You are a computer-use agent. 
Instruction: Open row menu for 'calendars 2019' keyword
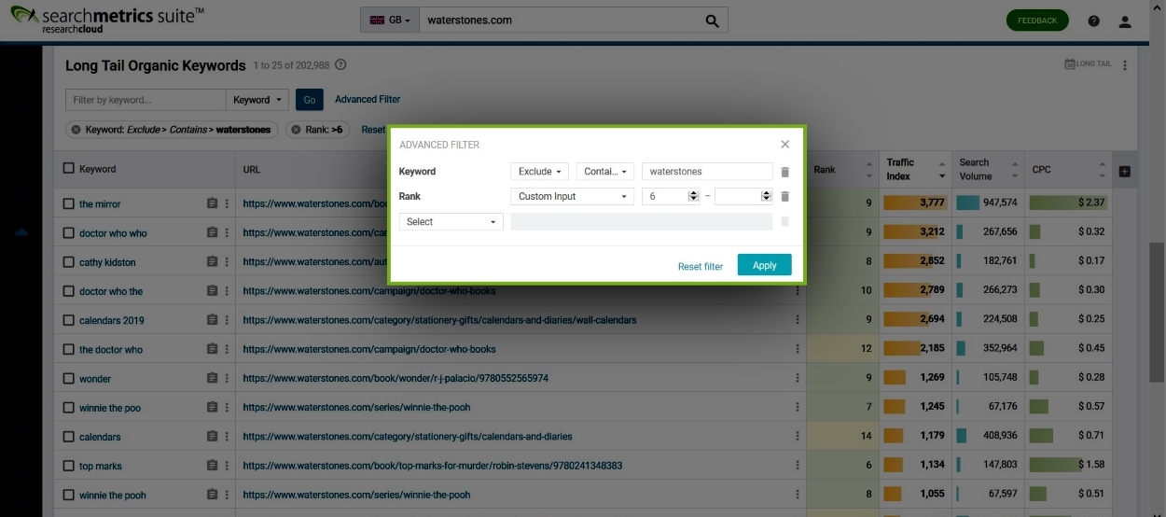[x=226, y=319]
